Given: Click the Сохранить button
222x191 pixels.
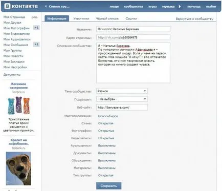Looking at the screenshot, I should tap(109, 186).
